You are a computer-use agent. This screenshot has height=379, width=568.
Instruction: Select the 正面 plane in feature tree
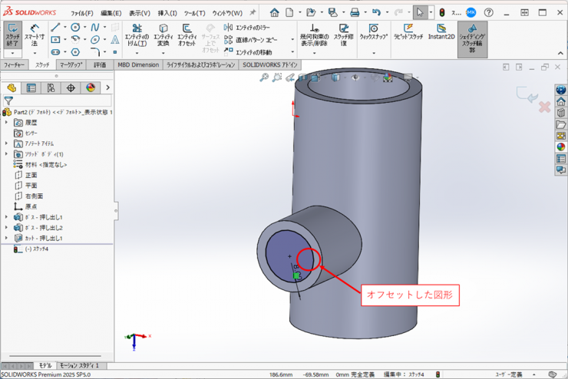tap(31, 175)
